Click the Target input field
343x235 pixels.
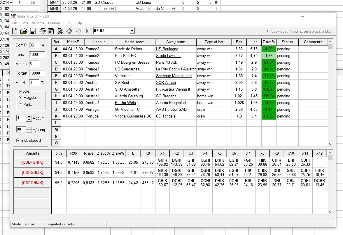tap(37, 73)
